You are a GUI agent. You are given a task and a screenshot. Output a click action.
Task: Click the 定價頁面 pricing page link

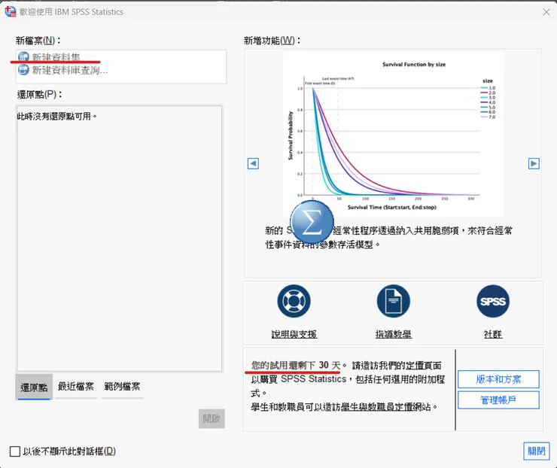coord(424,366)
